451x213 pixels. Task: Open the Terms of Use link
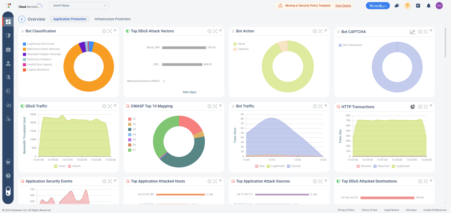coord(369,210)
